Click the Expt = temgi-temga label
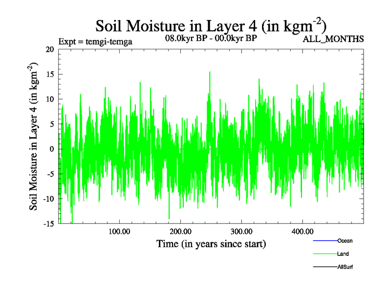Viewport: 391px width, 293px height. [x=95, y=42]
